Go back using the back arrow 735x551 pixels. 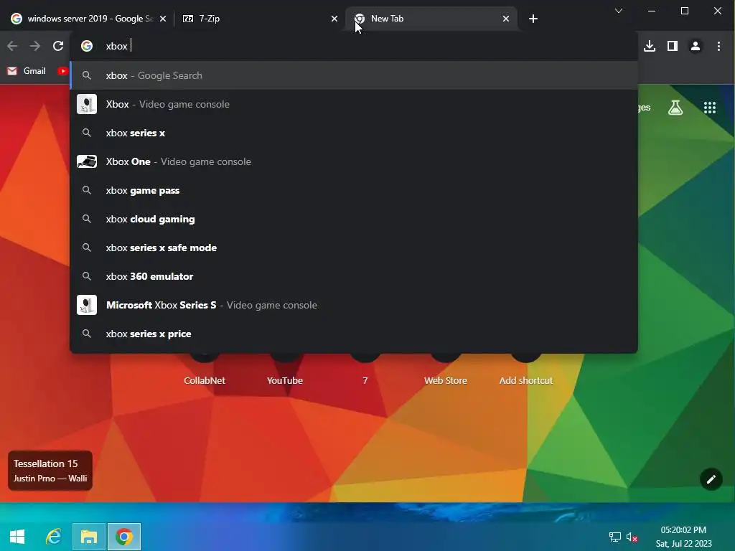12,46
